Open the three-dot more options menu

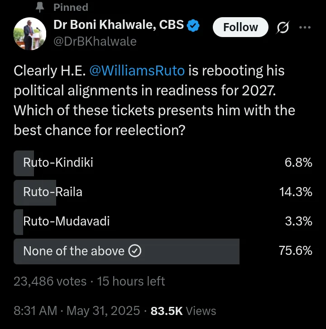tap(305, 27)
